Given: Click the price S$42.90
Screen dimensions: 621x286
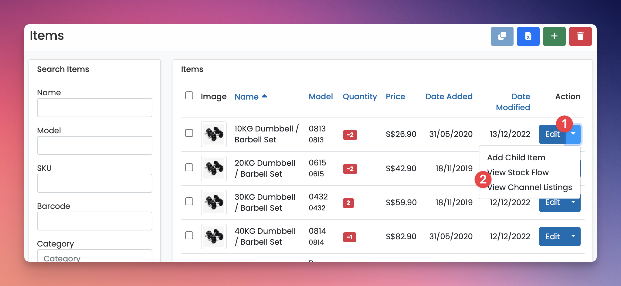Looking at the screenshot, I should 401,169.
